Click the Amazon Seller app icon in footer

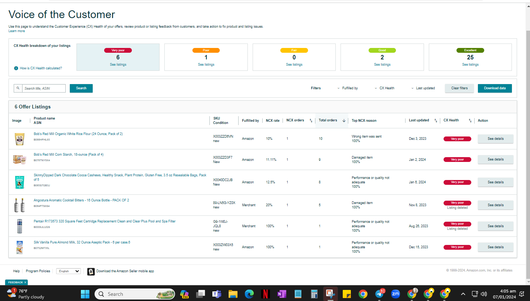[x=91, y=271]
